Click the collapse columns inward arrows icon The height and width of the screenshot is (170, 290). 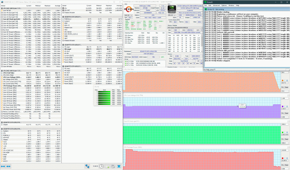click(x=8, y=166)
